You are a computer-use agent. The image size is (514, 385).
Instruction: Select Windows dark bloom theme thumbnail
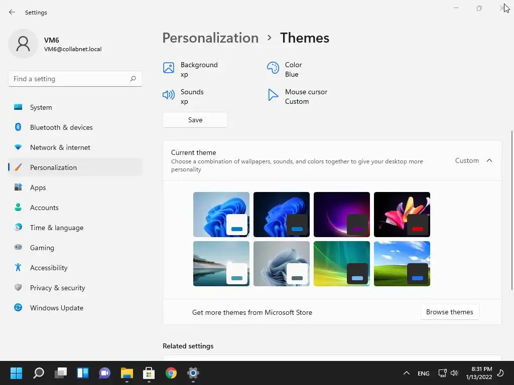[281, 215]
